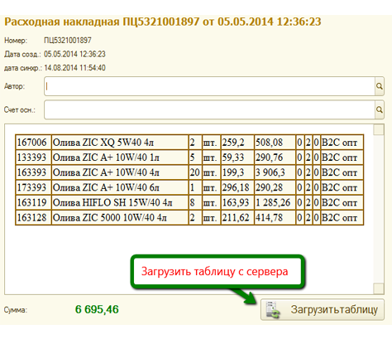Click the search icon in the Автор field
This screenshot has height=344, width=392.
click(380, 86)
